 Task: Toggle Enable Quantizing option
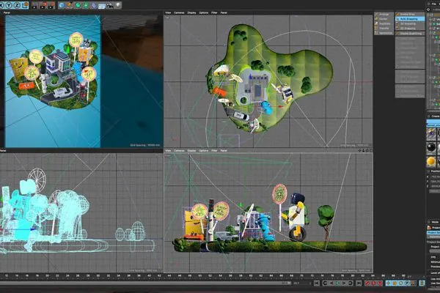(x=410, y=34)
